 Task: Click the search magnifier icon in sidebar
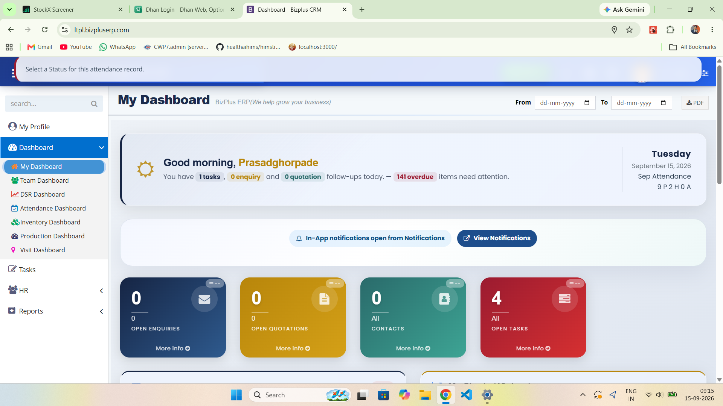94,104
